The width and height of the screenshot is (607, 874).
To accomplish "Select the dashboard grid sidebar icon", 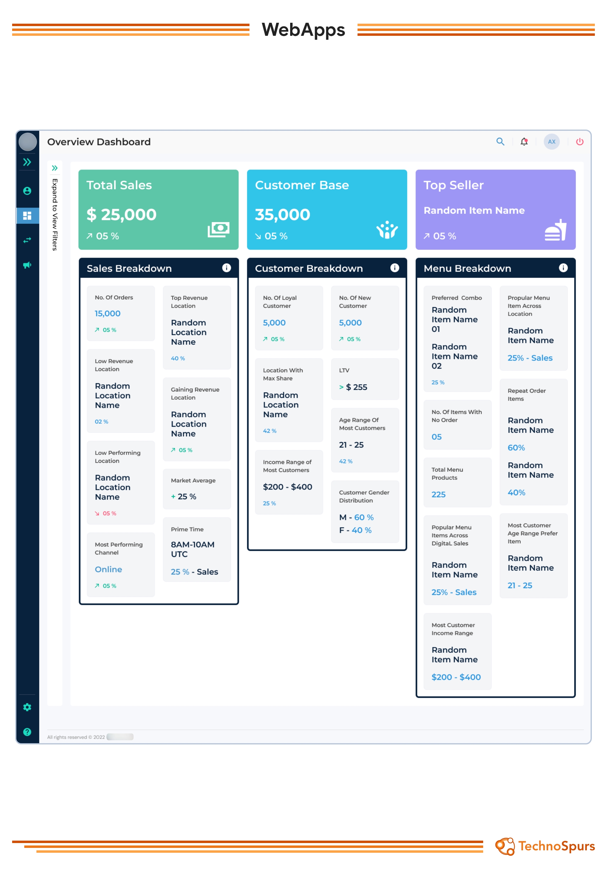I will coord(27,216).
